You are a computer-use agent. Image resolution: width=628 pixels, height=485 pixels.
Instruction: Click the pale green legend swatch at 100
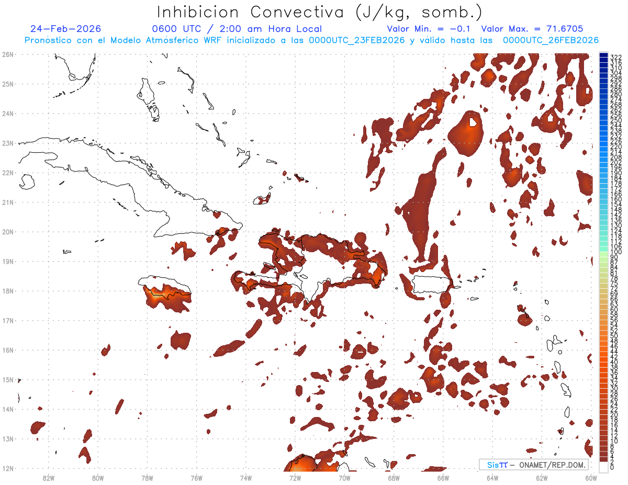[604, 254]
